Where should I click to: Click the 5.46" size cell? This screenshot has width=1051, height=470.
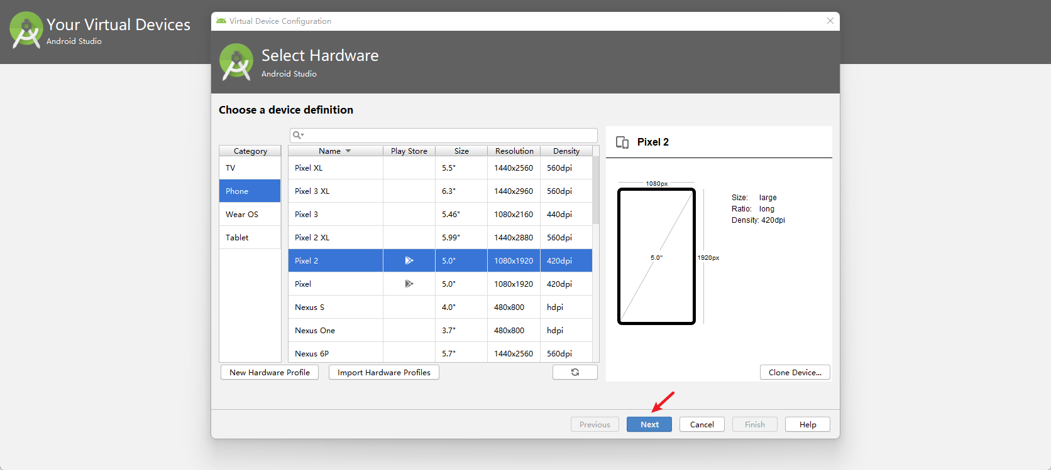[461, 214]
